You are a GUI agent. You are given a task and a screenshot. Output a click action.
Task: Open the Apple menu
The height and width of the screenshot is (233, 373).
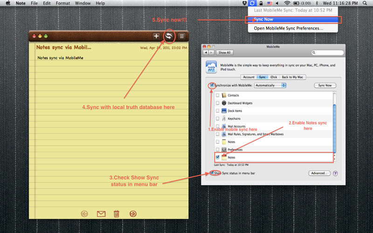coord(8,3)
